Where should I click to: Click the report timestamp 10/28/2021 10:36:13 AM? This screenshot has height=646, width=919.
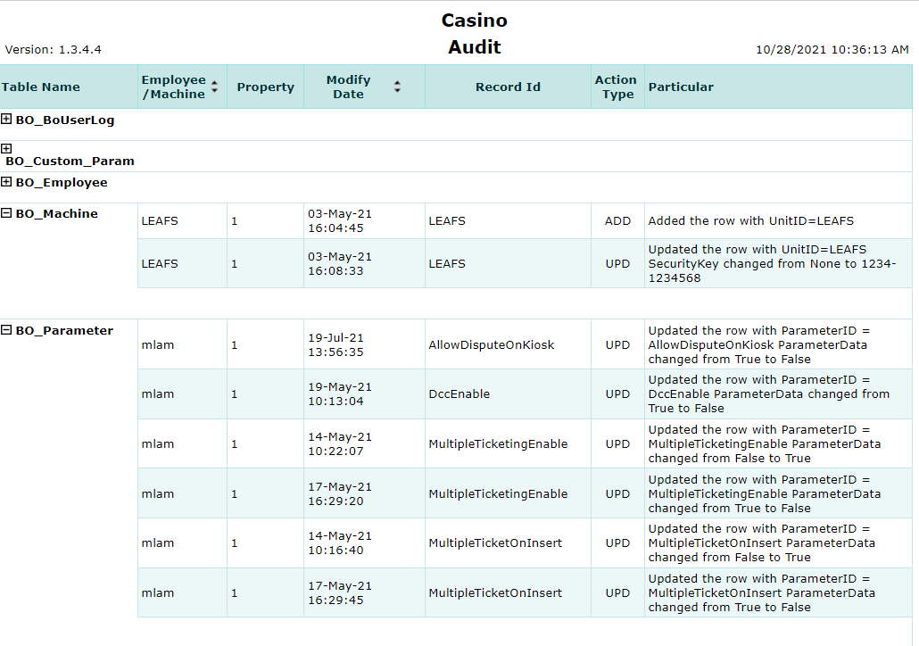tap(832, 50)
